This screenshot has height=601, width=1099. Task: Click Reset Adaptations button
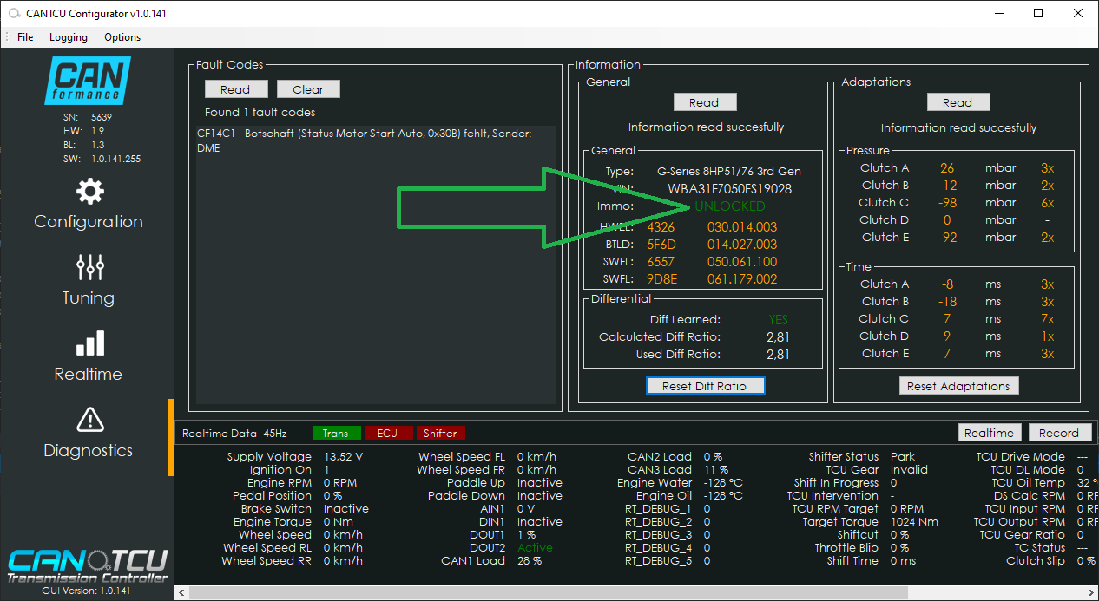coord(958,386)
